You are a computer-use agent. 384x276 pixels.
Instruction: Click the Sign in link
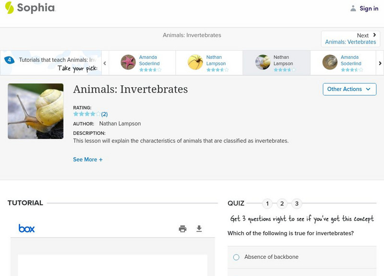[x=368, y=8]
